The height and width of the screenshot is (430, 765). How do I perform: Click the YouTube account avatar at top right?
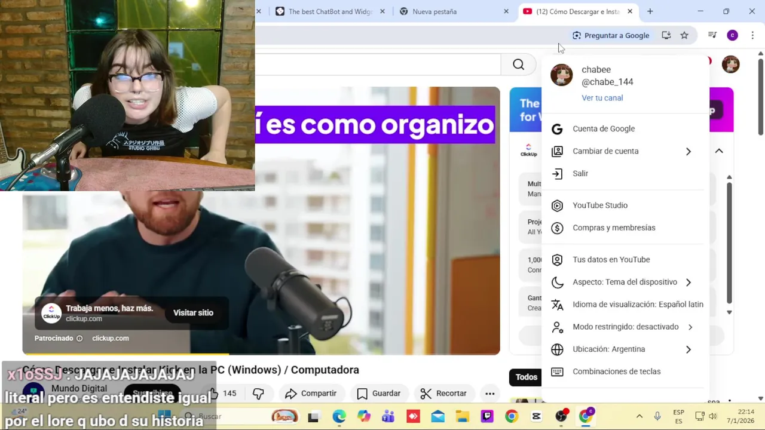tap(730, 64)
